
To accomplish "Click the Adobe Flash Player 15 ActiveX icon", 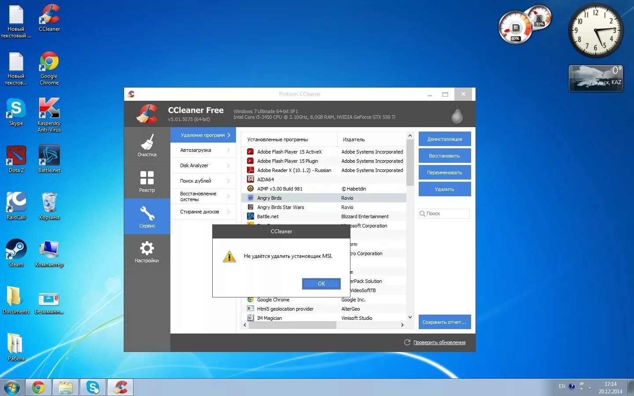I will (x=251, y=152).
